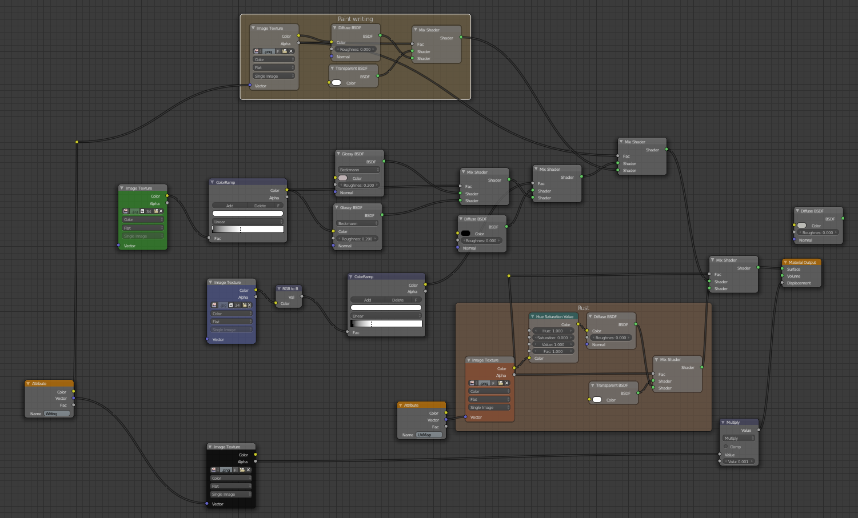Screen dimensions: 858x518
Task: Toggle fake user F in black Image Texture node
Action: (x=236, y=470)
